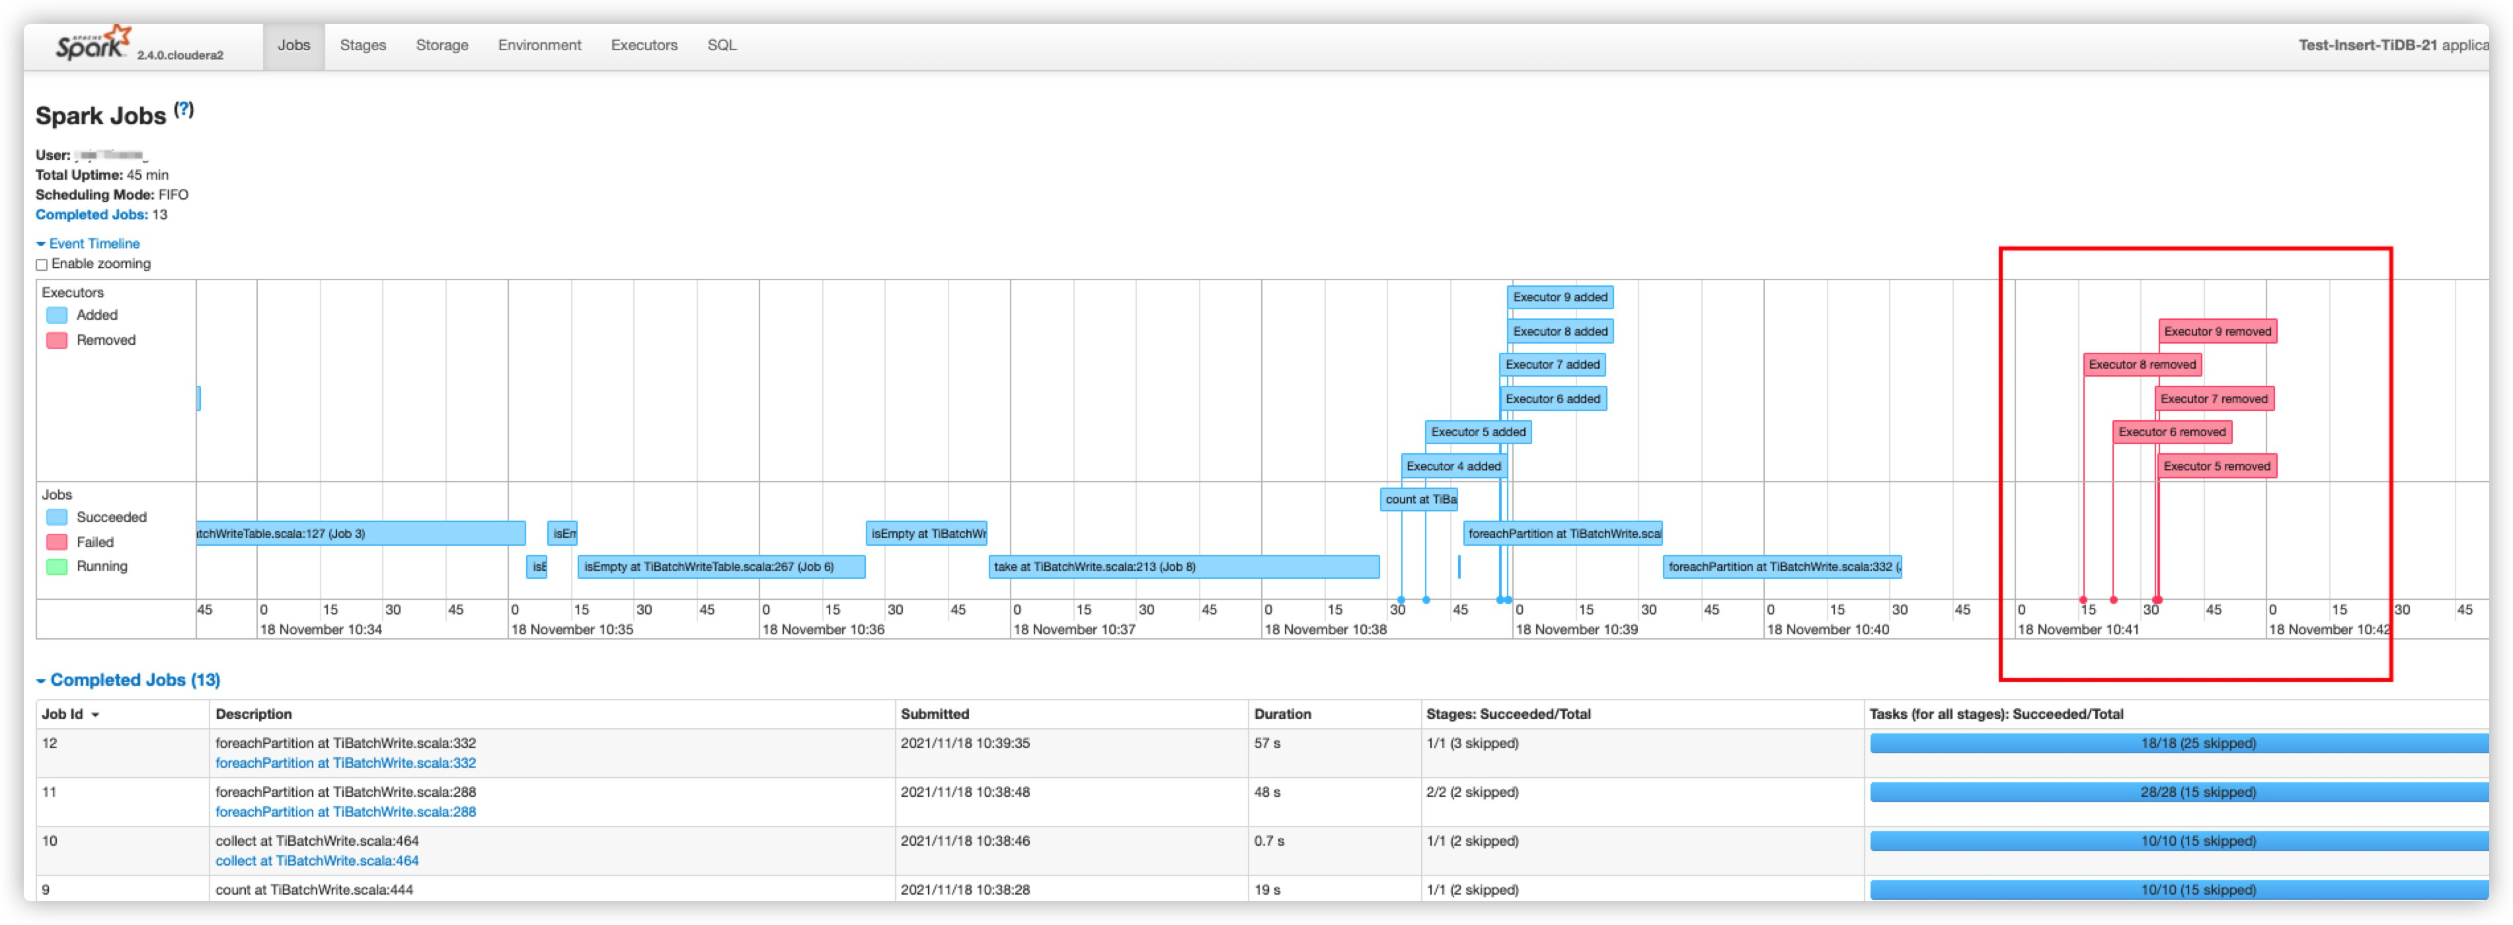Open the Stages tab
This screenshot has height=925, width=2513.
point(362,45)
